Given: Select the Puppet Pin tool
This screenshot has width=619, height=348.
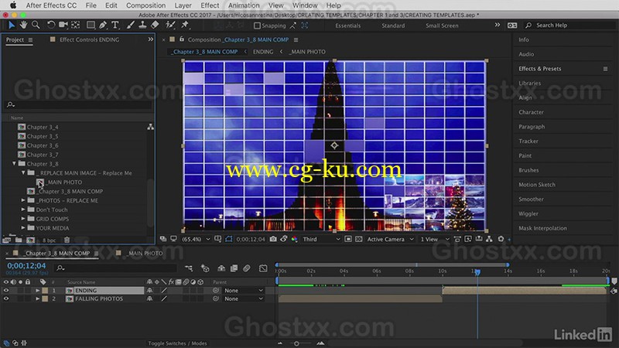Looking at the screenshot, I should [185, 26].
